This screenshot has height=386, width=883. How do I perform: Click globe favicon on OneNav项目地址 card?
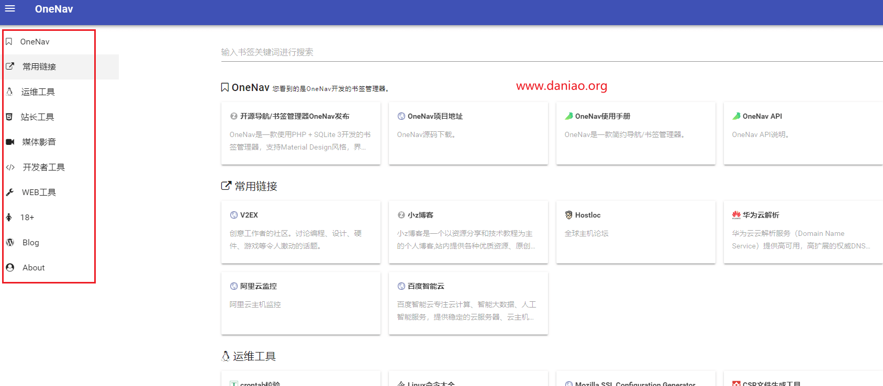point(401,116)
